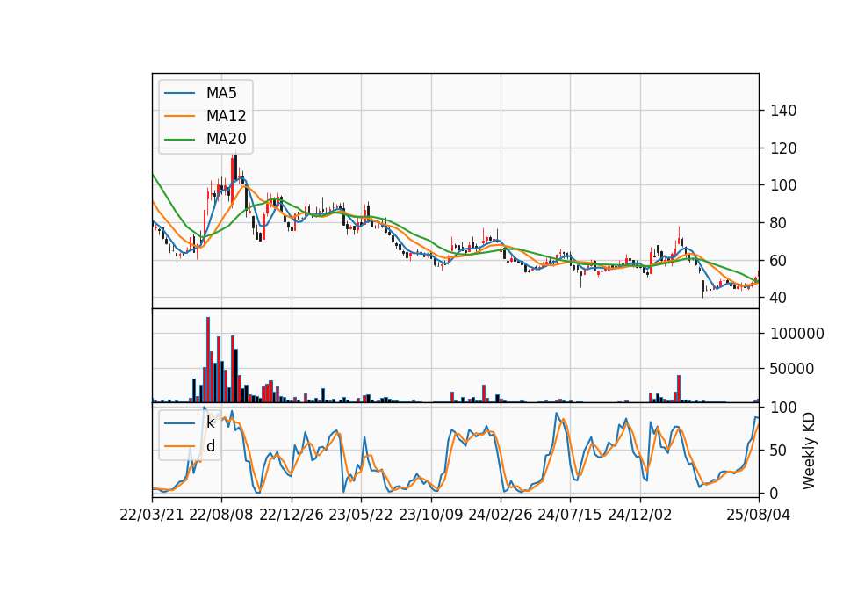This screenshot has height=606, width=843.
Task: Click the 23/05/22 date label
Action: pyautogui.click(x=361, y=515)
